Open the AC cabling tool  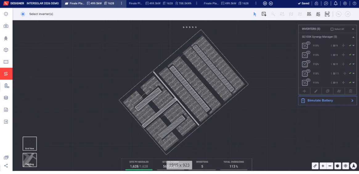(318, 14)
